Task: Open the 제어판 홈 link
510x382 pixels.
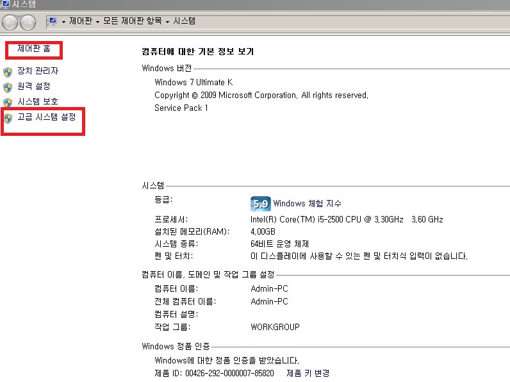Action: [x=34, y=49]
